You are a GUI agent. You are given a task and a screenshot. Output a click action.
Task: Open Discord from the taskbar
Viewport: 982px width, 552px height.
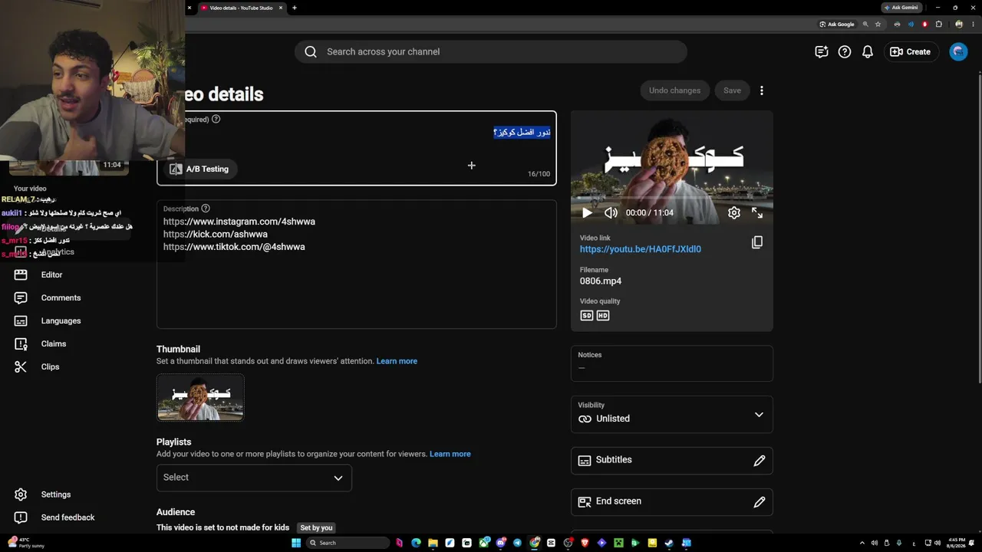(501, 543)
